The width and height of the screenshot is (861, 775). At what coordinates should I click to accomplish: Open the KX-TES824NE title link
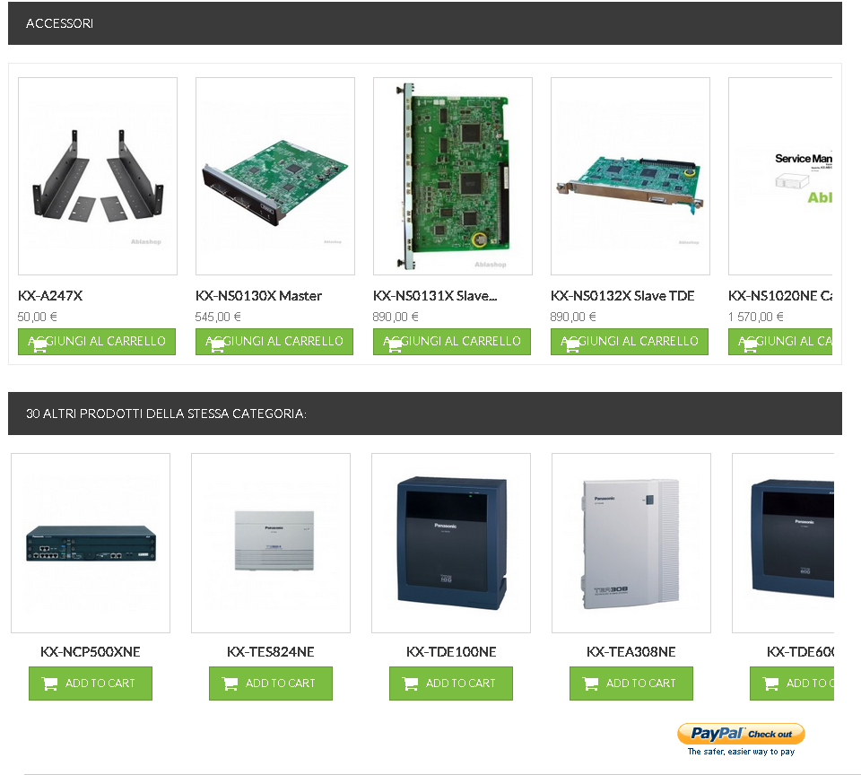(271, 651)
